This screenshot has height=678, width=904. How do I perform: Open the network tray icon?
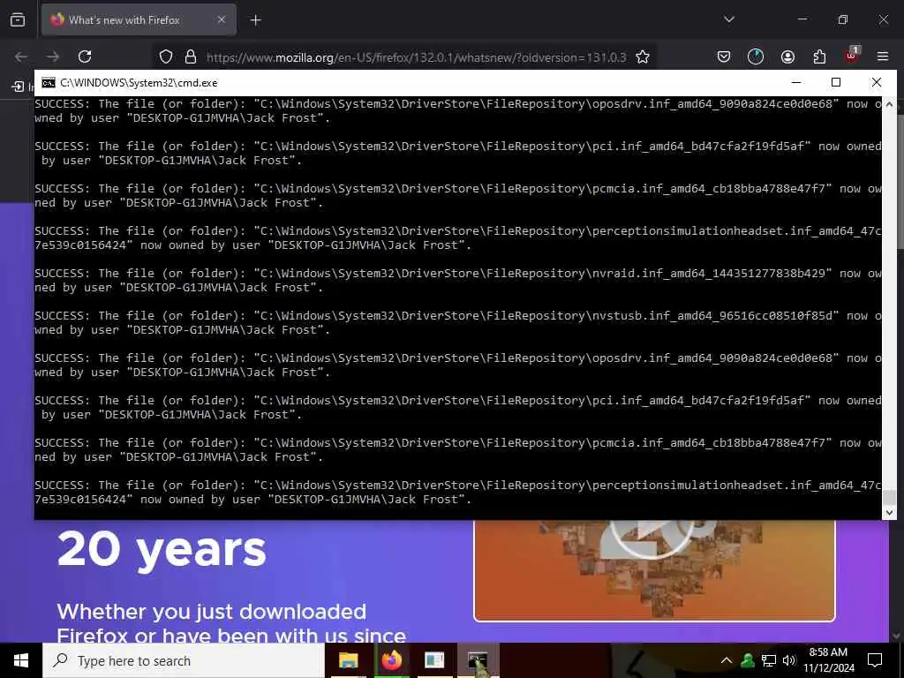[x=769, y=660]
